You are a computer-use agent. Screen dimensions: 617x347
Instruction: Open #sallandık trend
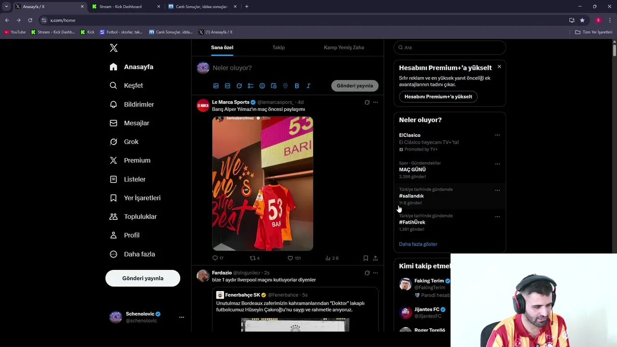click(x=450, y=196)
